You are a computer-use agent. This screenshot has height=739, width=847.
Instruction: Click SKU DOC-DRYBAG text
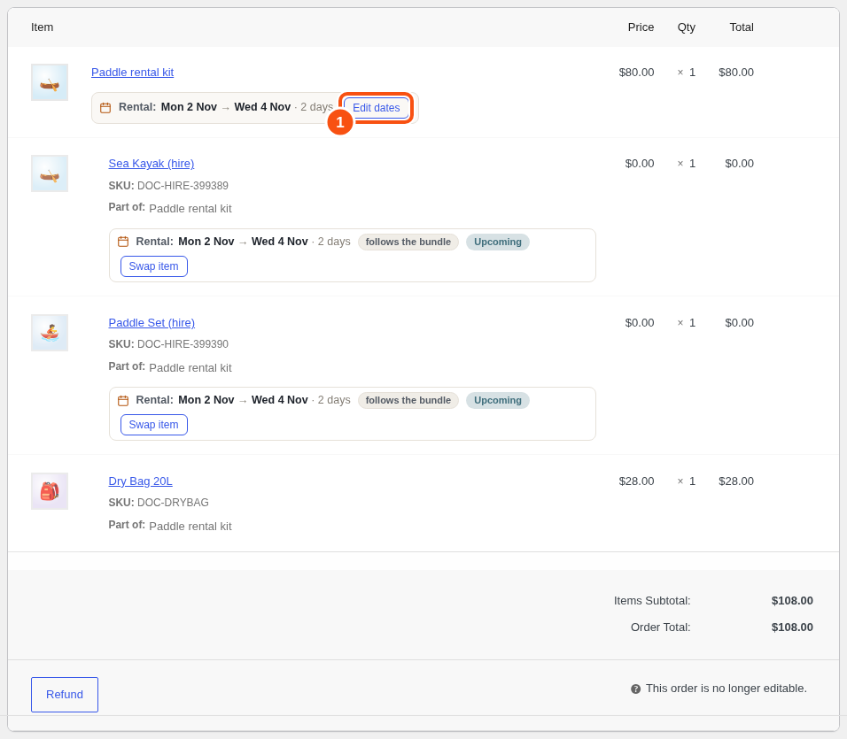(x=159, y=503)
